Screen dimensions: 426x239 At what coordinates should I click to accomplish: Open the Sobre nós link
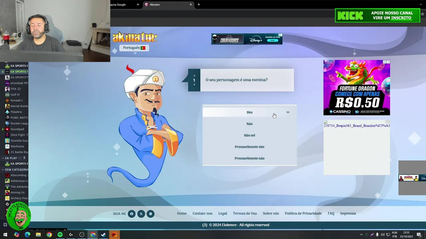[x=271, y=213]
